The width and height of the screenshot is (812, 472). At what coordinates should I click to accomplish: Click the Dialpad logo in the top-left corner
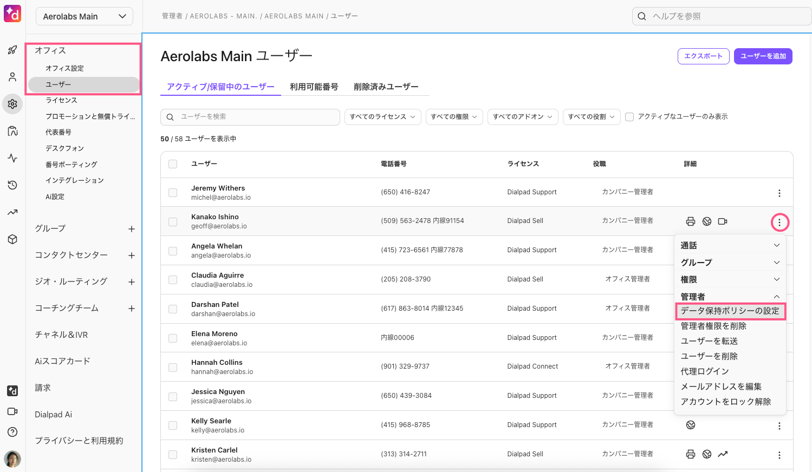(x=12, y=14)
